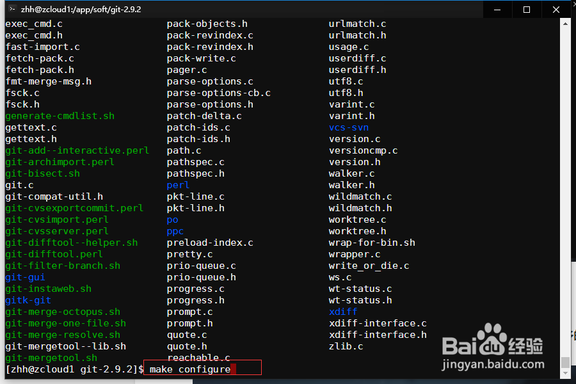The height and width of the screenshot is (384, 576).
Task: Minimize the terminal window
Action: click(497, 10)
